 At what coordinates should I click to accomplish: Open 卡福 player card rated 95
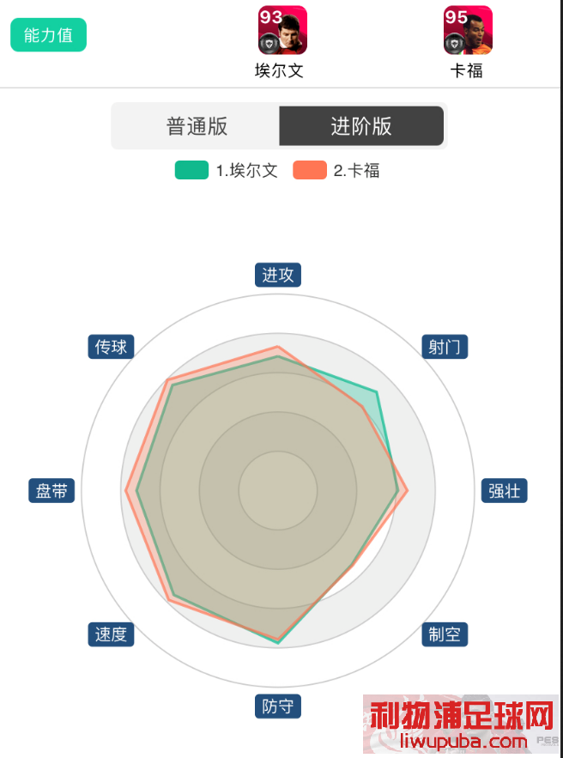468,30
